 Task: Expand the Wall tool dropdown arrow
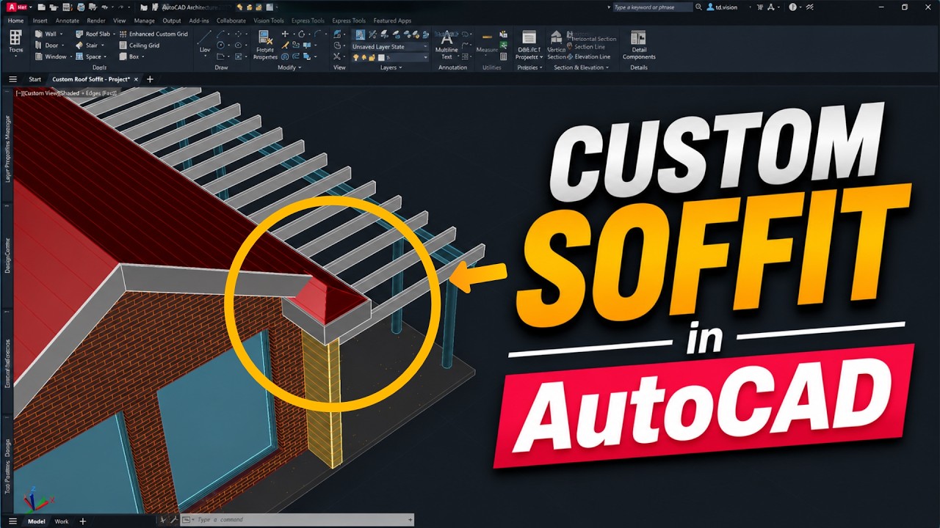[x=61, y=34]
